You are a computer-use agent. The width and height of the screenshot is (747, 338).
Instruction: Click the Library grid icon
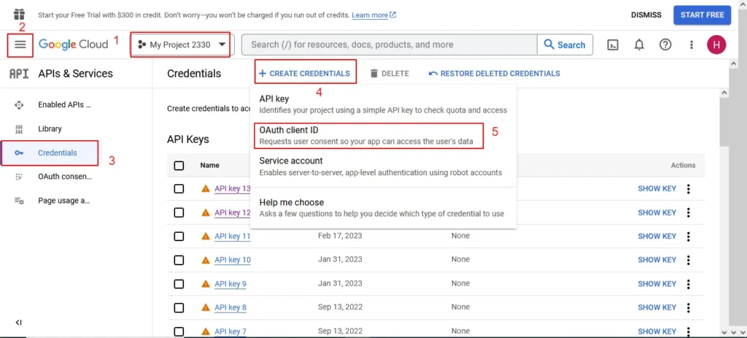(19, 128)
